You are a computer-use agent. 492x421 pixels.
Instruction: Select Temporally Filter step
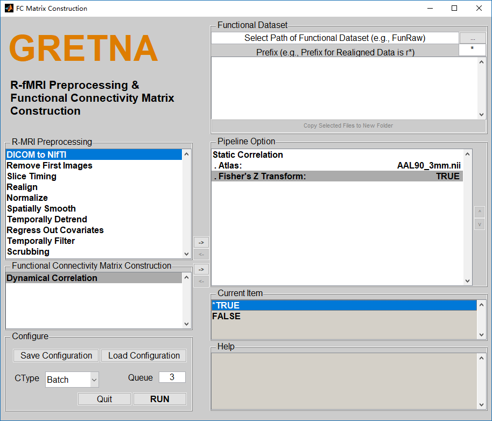94,241
